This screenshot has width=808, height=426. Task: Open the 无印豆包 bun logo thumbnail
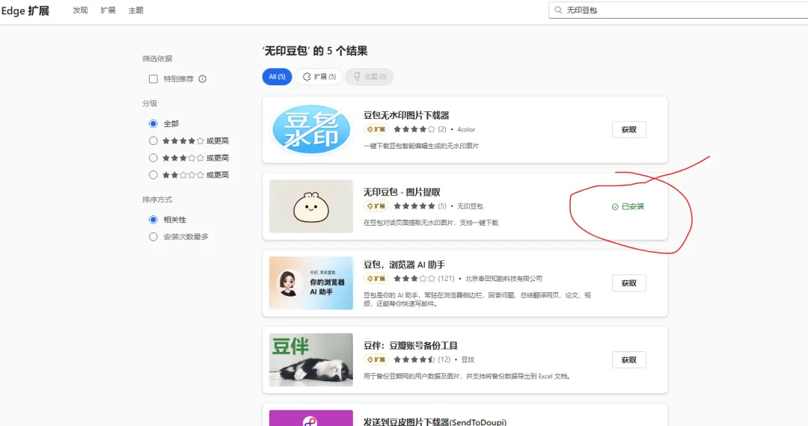point(310,206)
